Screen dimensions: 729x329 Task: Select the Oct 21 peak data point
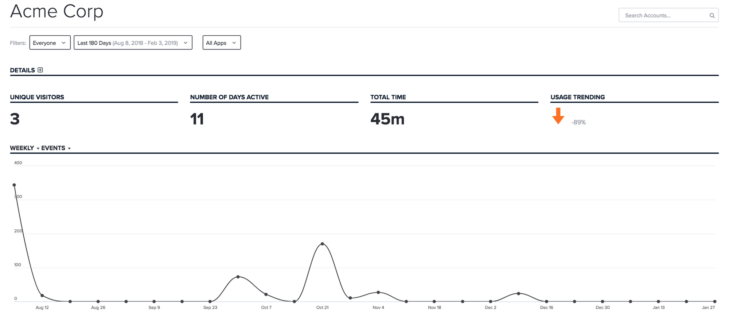(x=322, y=244)
